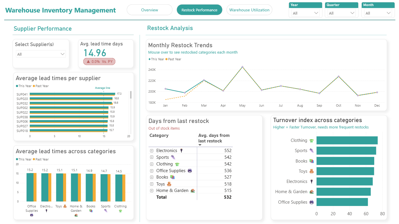Click the house icon under Home & Garden column
The height and width of the screenshot is (224, 399).
click(76, 215)
